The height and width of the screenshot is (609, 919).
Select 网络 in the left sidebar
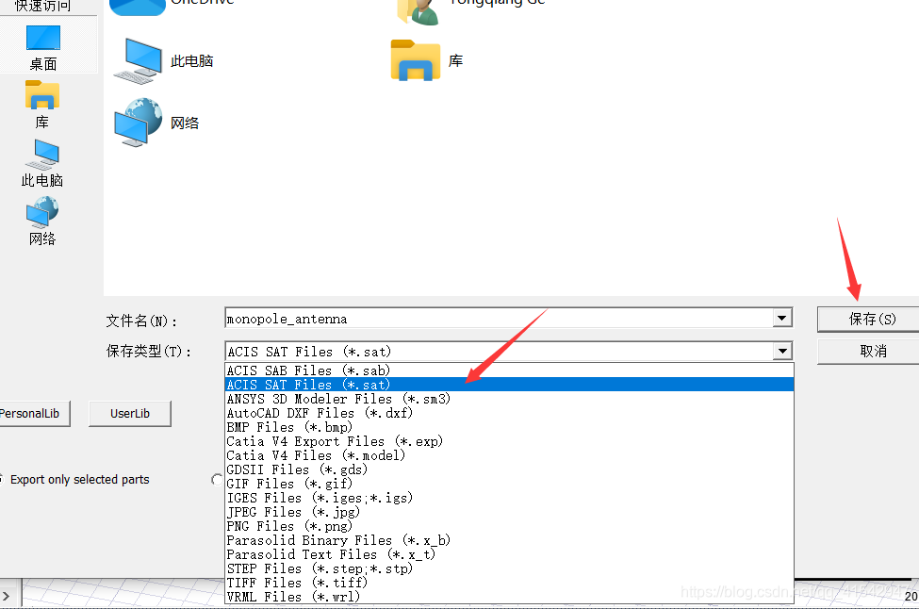(x=42, y=221)
